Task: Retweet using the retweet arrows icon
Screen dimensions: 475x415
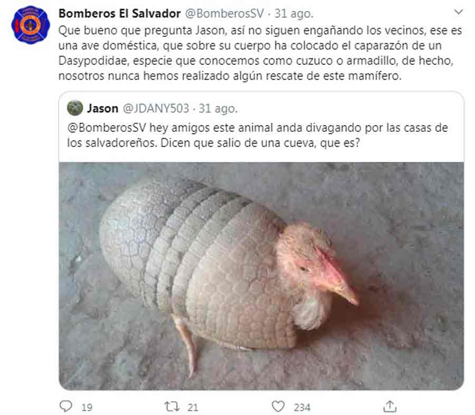Action: click(172, 406)
